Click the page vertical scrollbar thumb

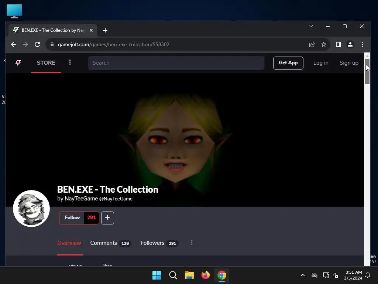pos(367,71)
